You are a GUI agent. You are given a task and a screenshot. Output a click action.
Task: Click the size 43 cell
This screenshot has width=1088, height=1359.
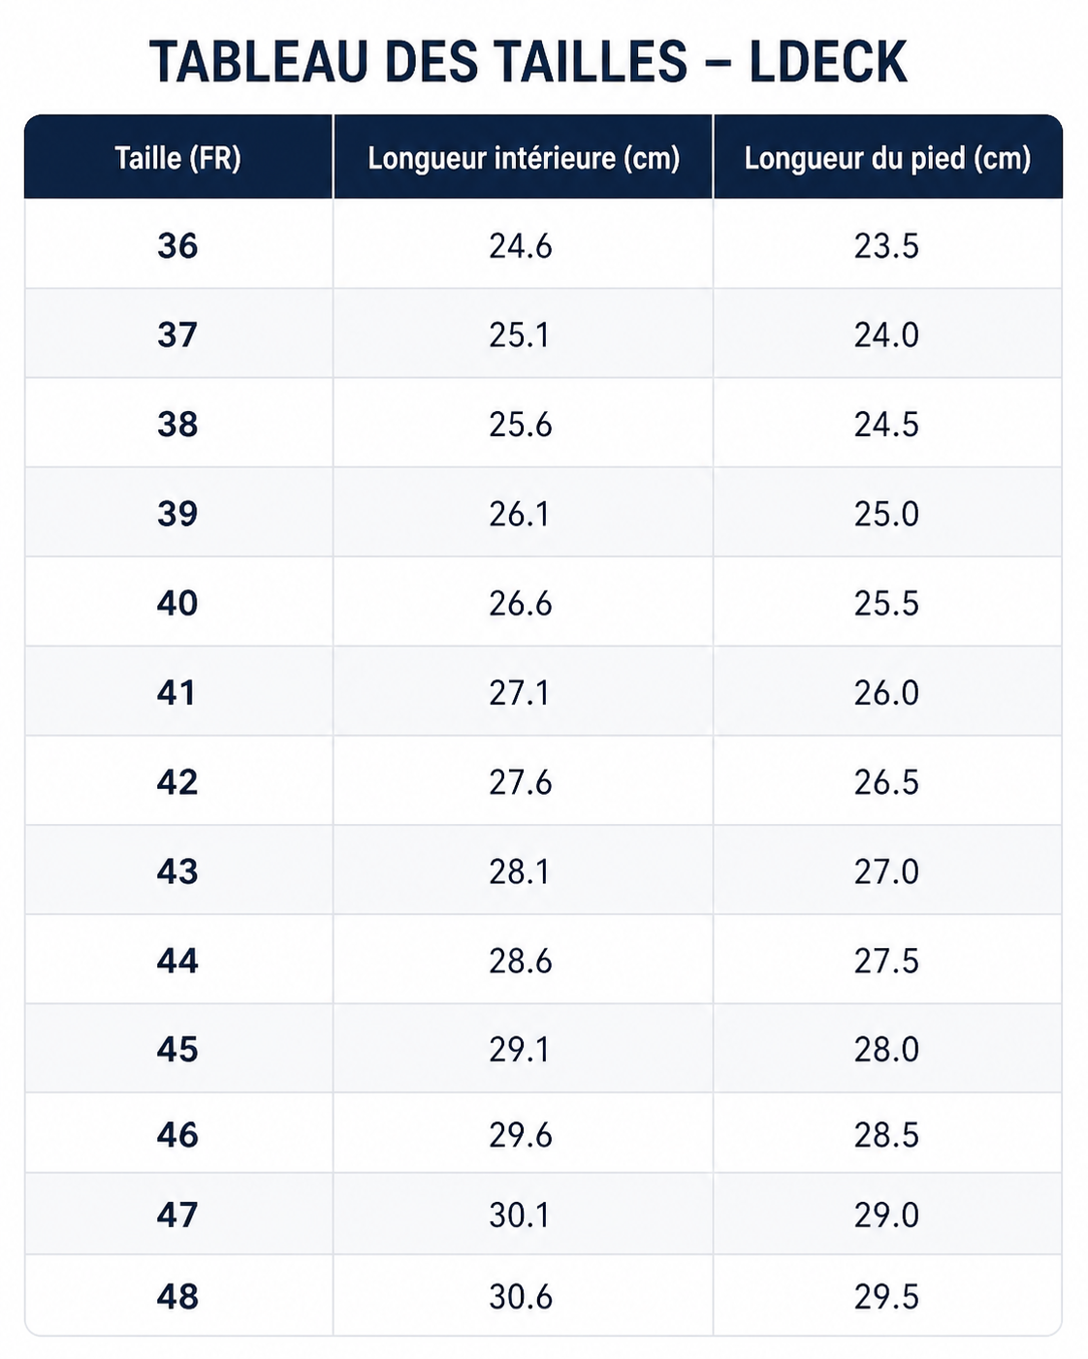[177, 871]
